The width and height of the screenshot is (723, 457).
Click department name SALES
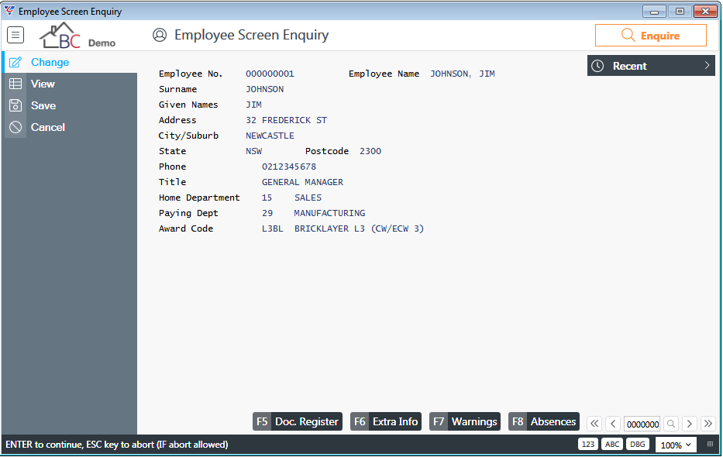tap(308, 198)
